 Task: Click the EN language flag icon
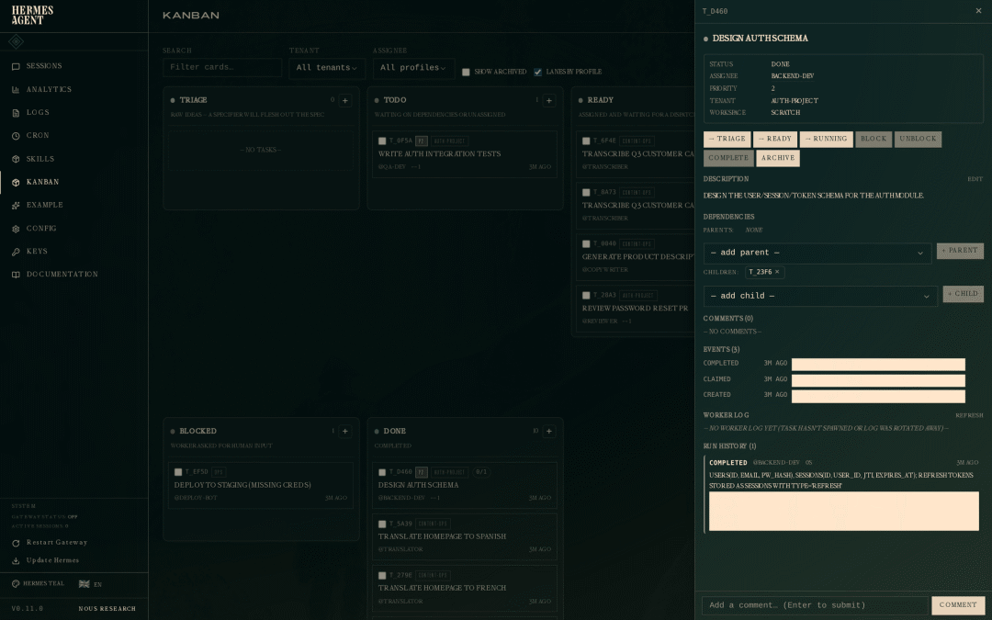click(x=85, y=584)
